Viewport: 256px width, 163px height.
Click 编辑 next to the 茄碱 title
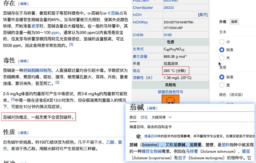[152, 108]
